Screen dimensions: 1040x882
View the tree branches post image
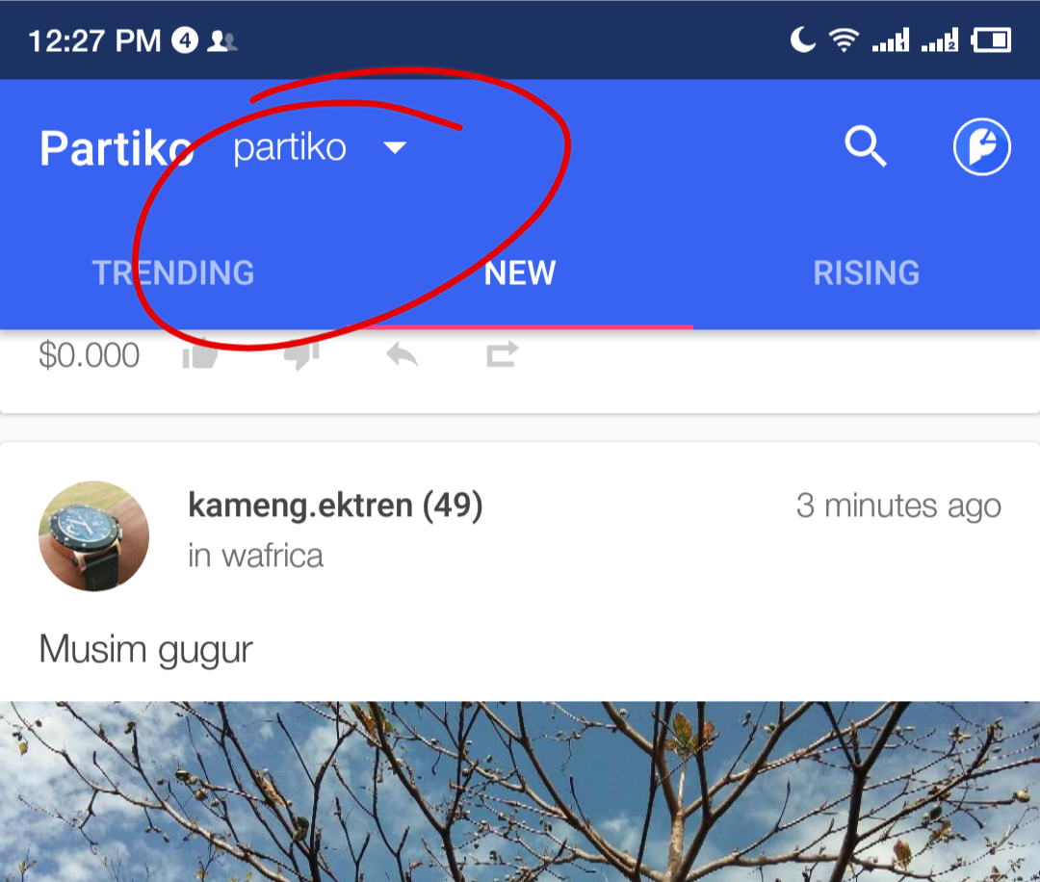[x=520, y=791]
